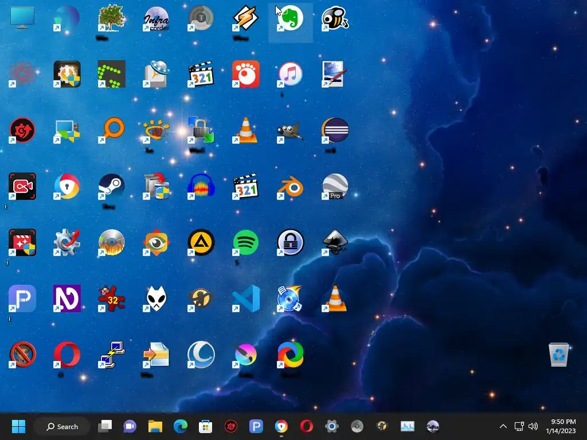Open the orange magnifier search shortcut
587x440 pixels.
click(111, 130)
